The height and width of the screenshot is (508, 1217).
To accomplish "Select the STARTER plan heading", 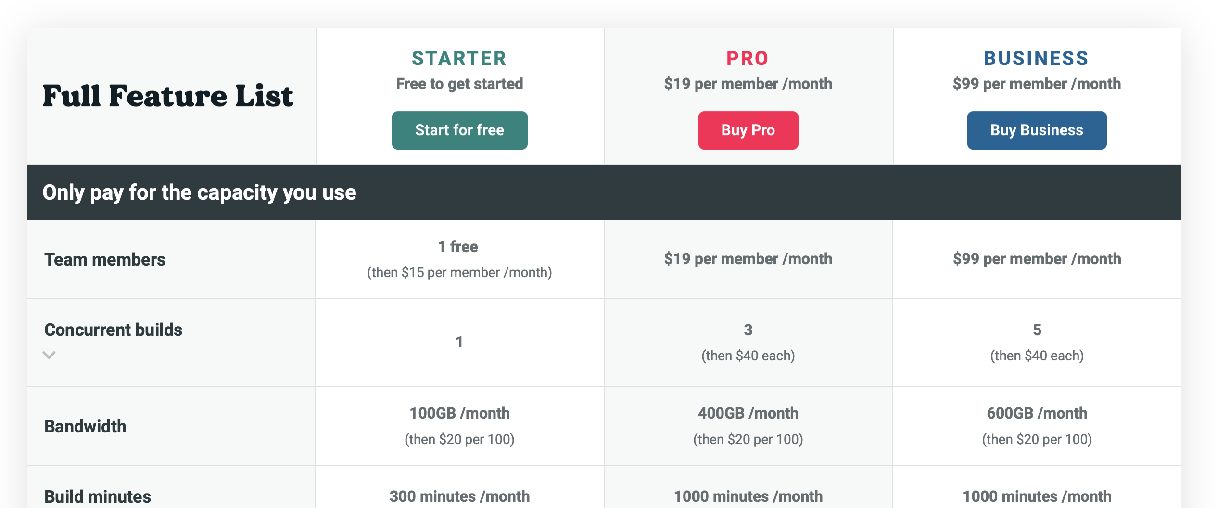I will tap(459, 58).
